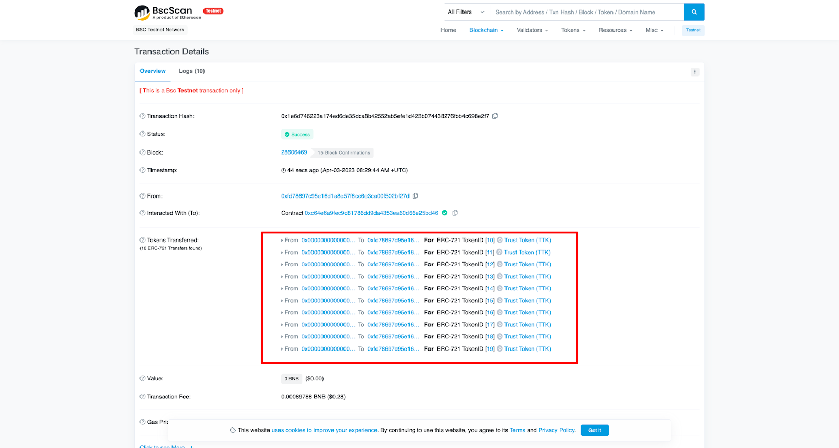Switch to the Logs (10) tab
This screenshot has width=839, height=448.
click(192, 71)
